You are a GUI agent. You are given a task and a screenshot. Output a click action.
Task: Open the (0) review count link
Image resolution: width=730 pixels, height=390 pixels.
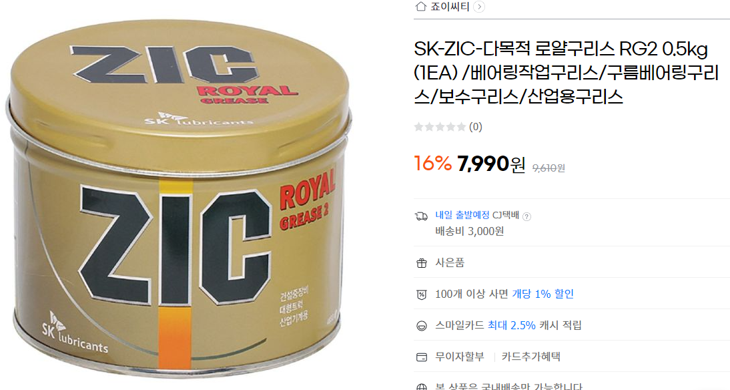tap(475, 127)
